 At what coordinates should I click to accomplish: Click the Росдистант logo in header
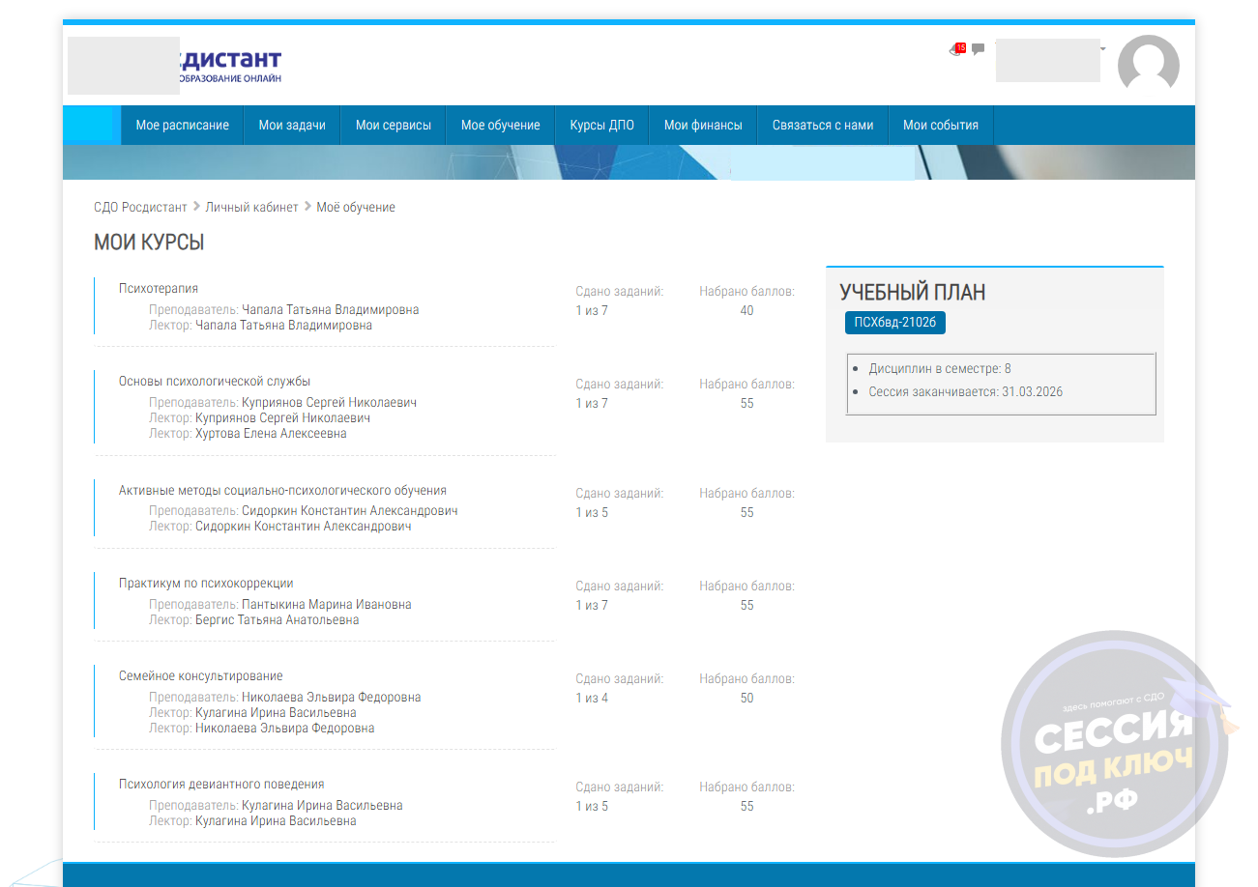[x=229, y=65]
